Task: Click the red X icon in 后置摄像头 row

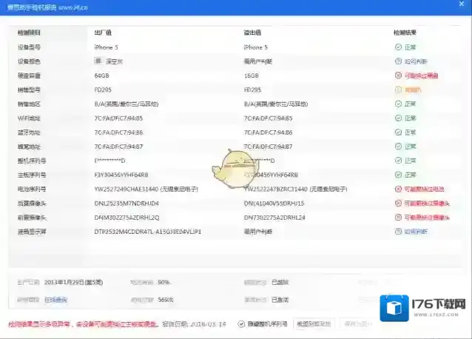Action: click(398, 204)
